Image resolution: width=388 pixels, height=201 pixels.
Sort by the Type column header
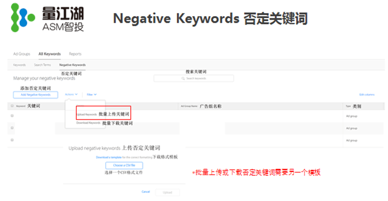[x=349, y=107]
